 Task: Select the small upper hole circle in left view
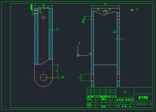(x=43, y=18)
